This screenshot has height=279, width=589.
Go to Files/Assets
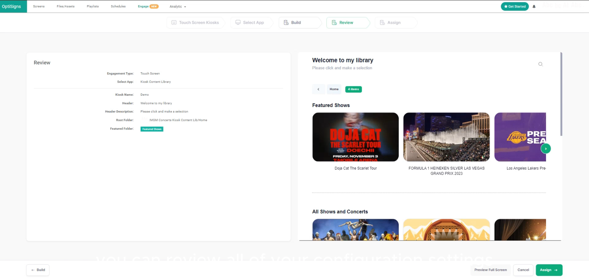pyautogui.click(x=66, y=6)
